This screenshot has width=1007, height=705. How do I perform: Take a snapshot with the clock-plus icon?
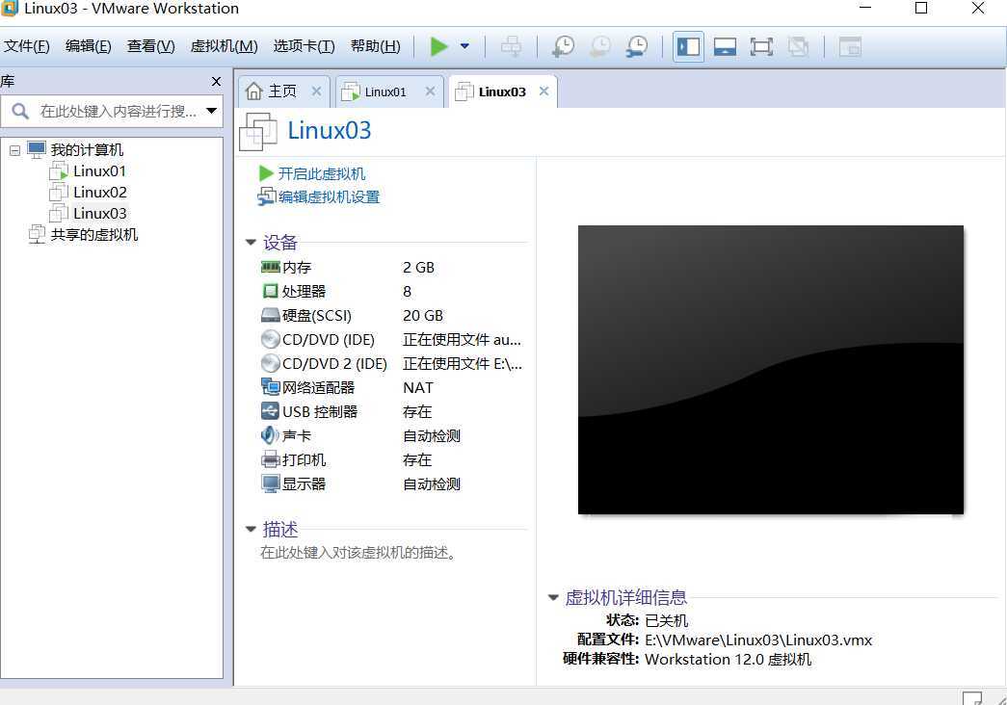[x=563, y=46]
